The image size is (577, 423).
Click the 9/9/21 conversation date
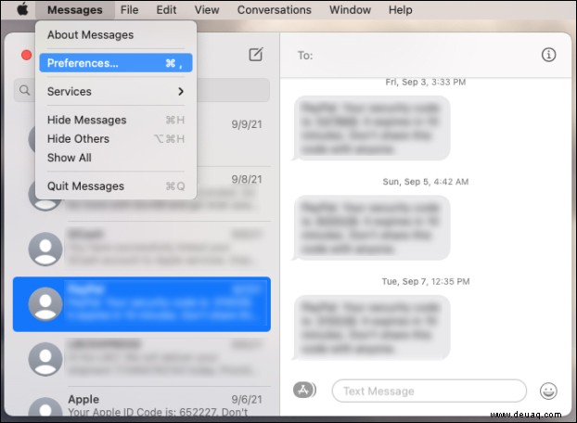(247, 124)
